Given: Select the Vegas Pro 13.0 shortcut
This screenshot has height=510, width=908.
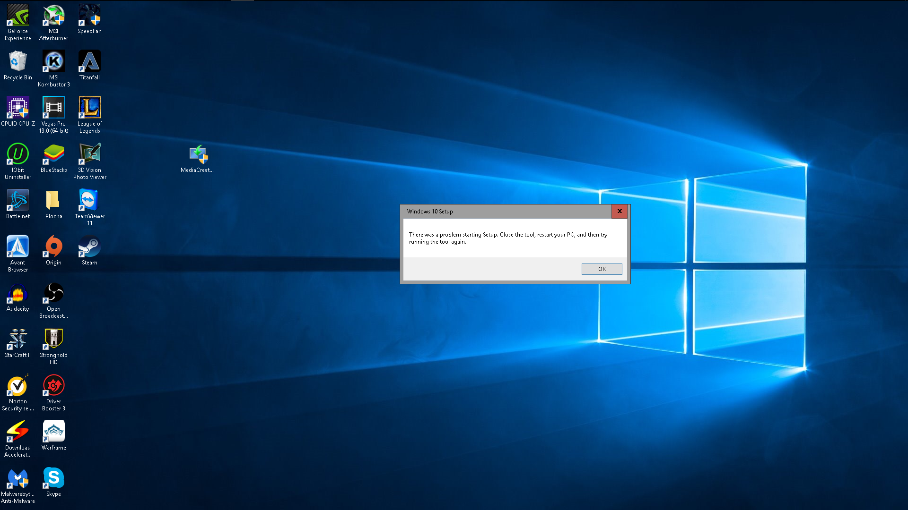Looking at the screenshot, I should (53, 108).
